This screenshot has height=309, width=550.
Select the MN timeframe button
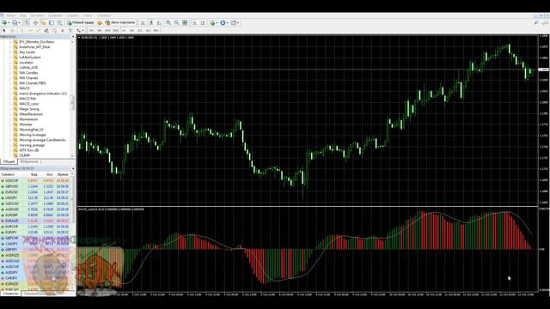coord(156,31)
